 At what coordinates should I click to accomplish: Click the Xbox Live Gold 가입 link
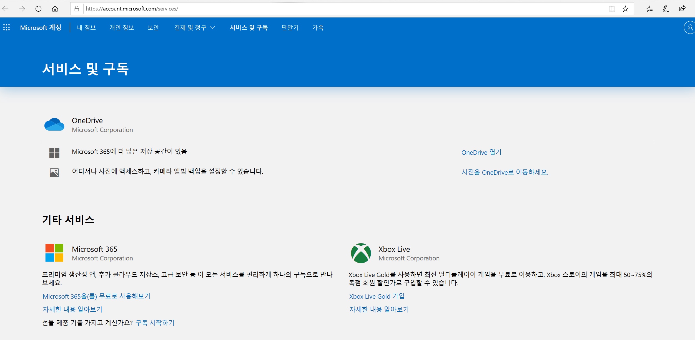click(377, 296)
